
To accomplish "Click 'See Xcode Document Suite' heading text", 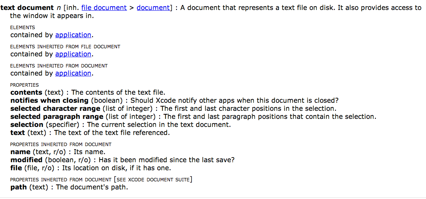I will tap(153, 180).
